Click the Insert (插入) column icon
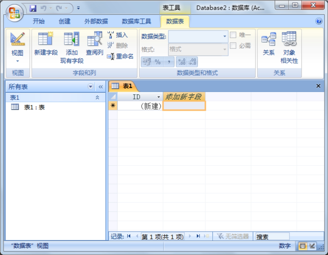This screenshot has width=328, height=255. point(111,35)
